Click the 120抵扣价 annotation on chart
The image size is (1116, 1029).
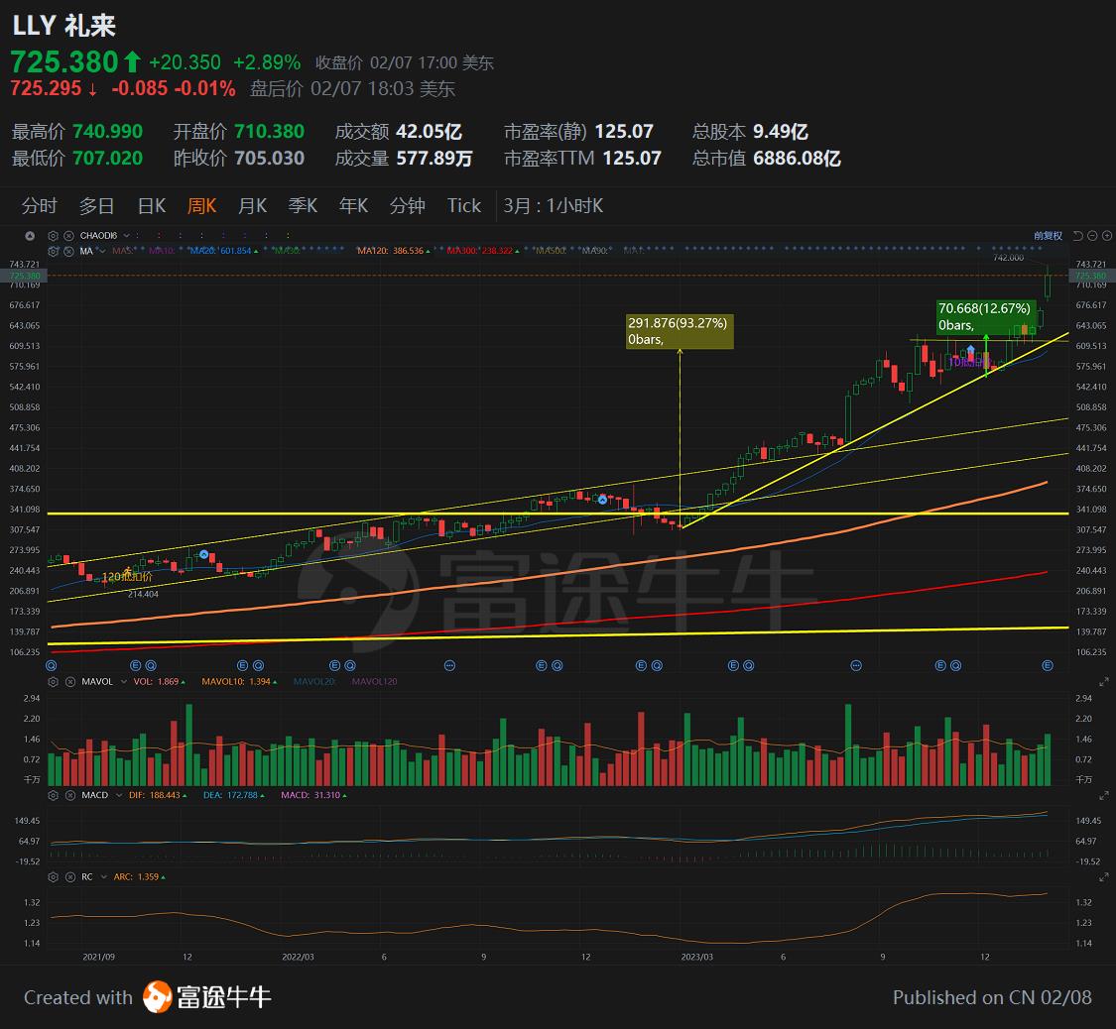click(x=127, y=577)
